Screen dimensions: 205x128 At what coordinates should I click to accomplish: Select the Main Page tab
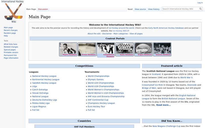pyautogui.click(x=31, y=9)
